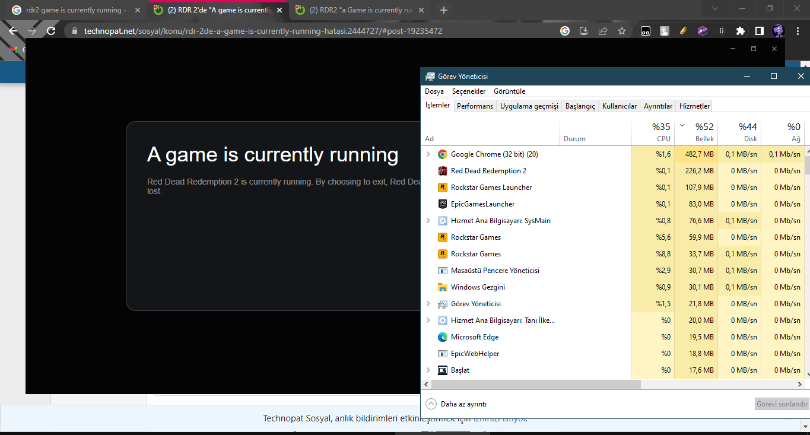The height and width of the screenshot is (435, 810).
Task: Click the Masaüstü Pencere Yöneticisi icon
Action: coord(442,271)
